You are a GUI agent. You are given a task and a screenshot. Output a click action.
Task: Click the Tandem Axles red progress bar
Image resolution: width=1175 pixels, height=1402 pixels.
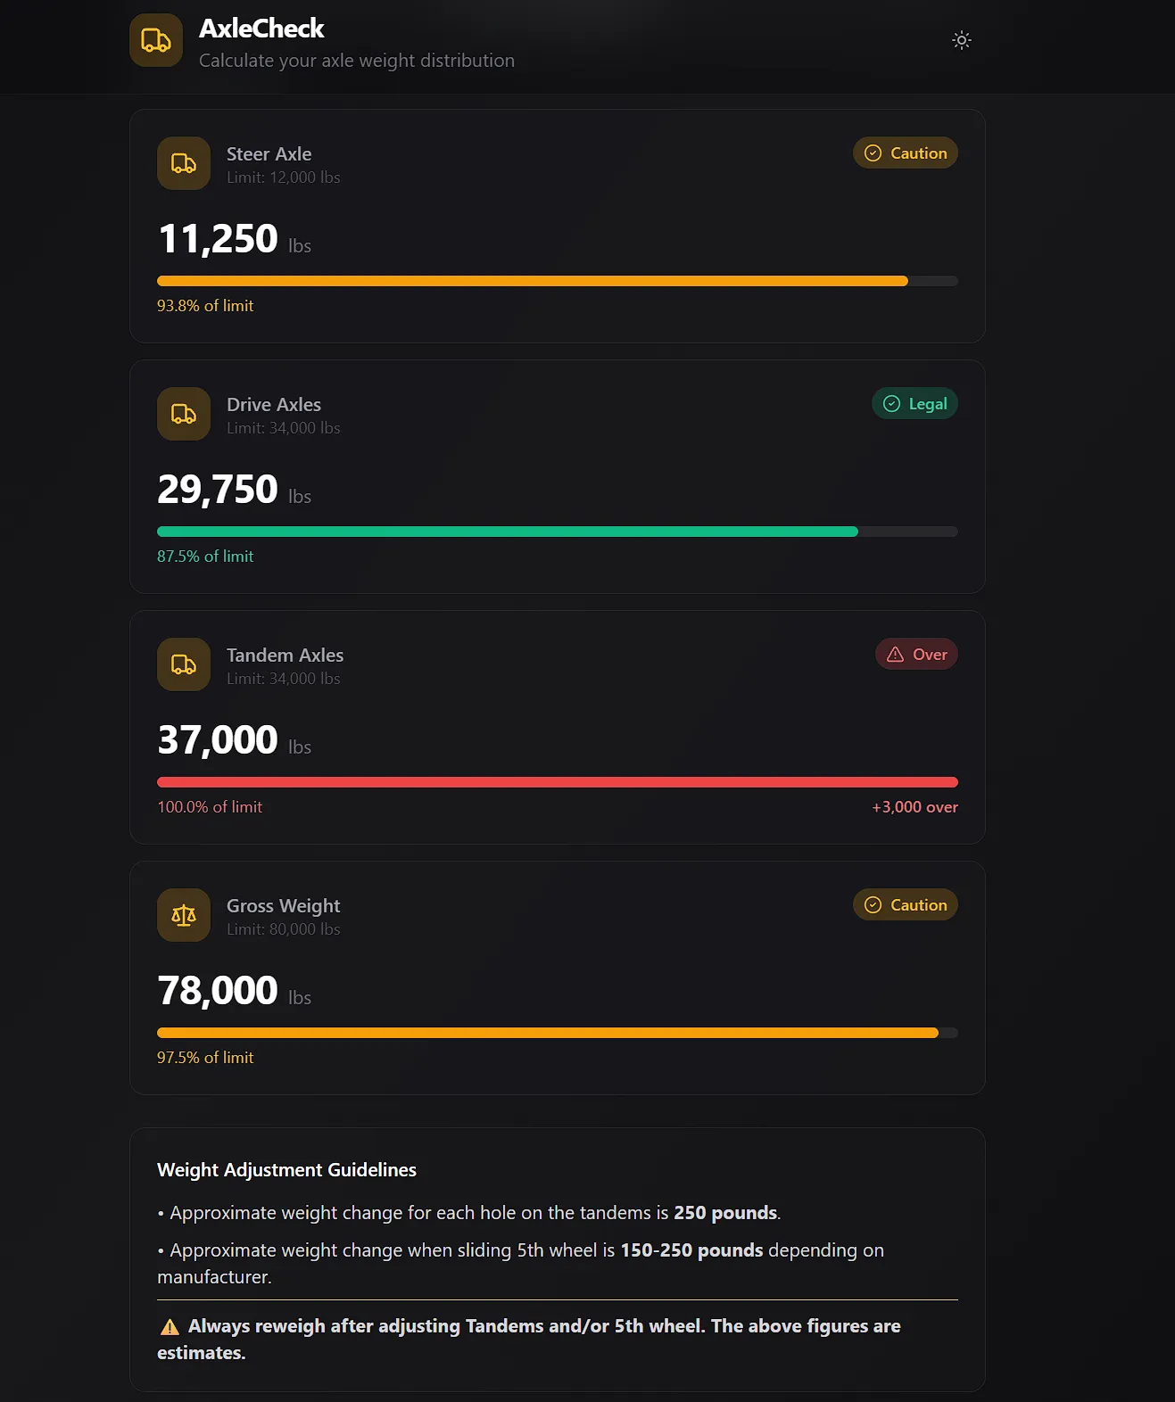[x=558, y=782]
